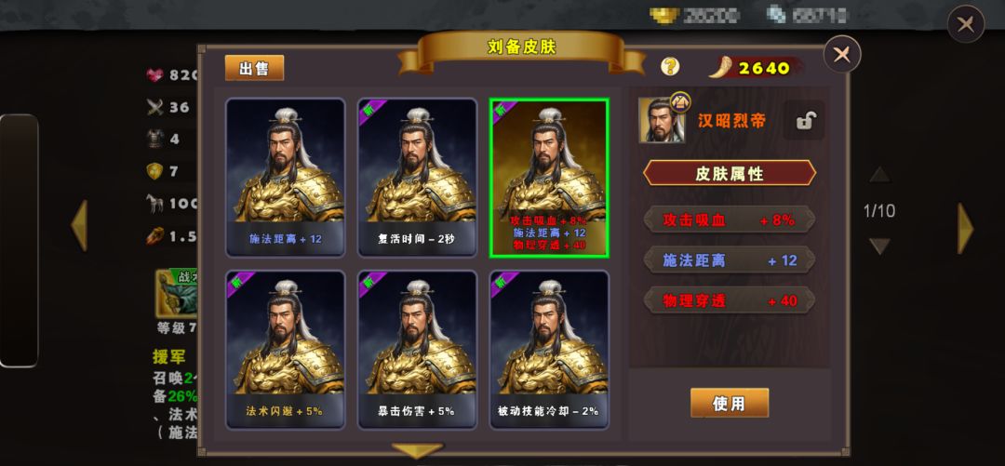Select the 暴击伤害 +5% skin card
Image resolution: width=1005 pixels, height=466 pixels.
pyautogui.click(x=417, y=350)
